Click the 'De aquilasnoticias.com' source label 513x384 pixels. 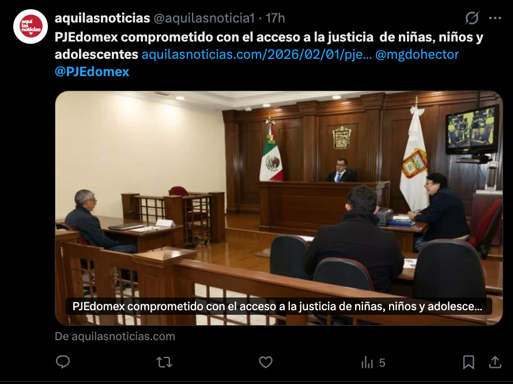pyautogui.click(x=115, y=337)
